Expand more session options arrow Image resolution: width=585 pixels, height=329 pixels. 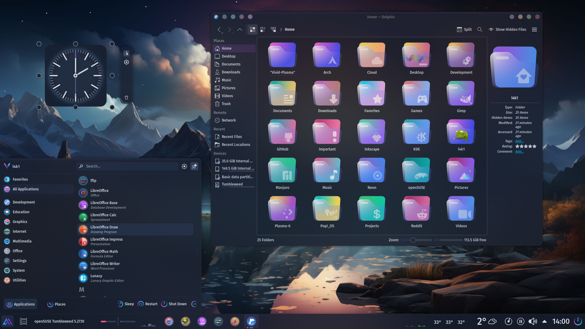pos(194,304)
